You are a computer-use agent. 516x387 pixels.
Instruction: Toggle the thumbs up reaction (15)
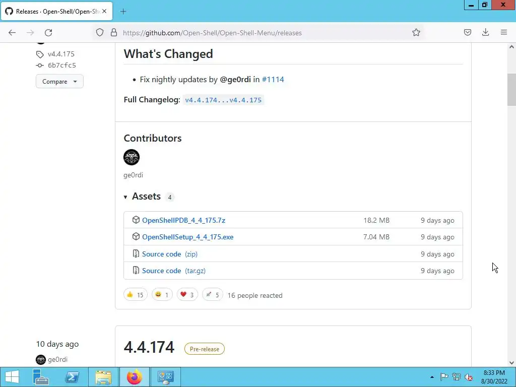point(135,294)
